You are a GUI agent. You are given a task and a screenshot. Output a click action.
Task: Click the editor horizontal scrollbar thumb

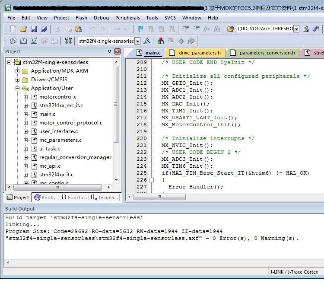click(159, 197)
